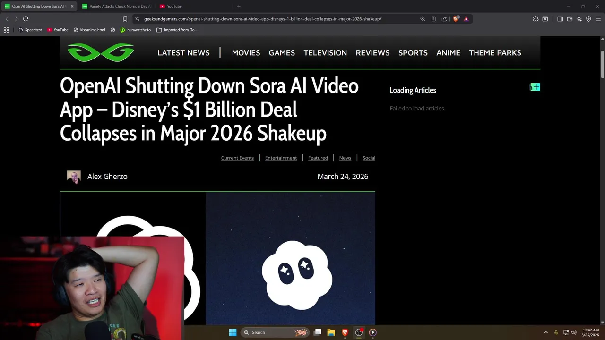Open the ANIME section

(x=448, y=52)
